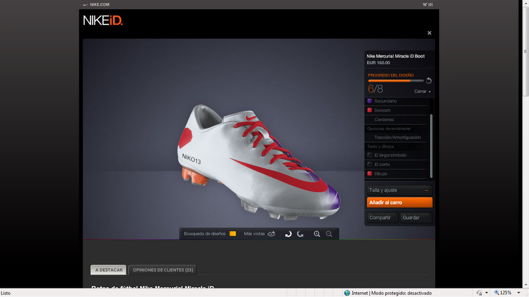Click the EUR 160.00 price text
Image resolution: width=529 pixels, height=297 pixels.
click(378, 63)
